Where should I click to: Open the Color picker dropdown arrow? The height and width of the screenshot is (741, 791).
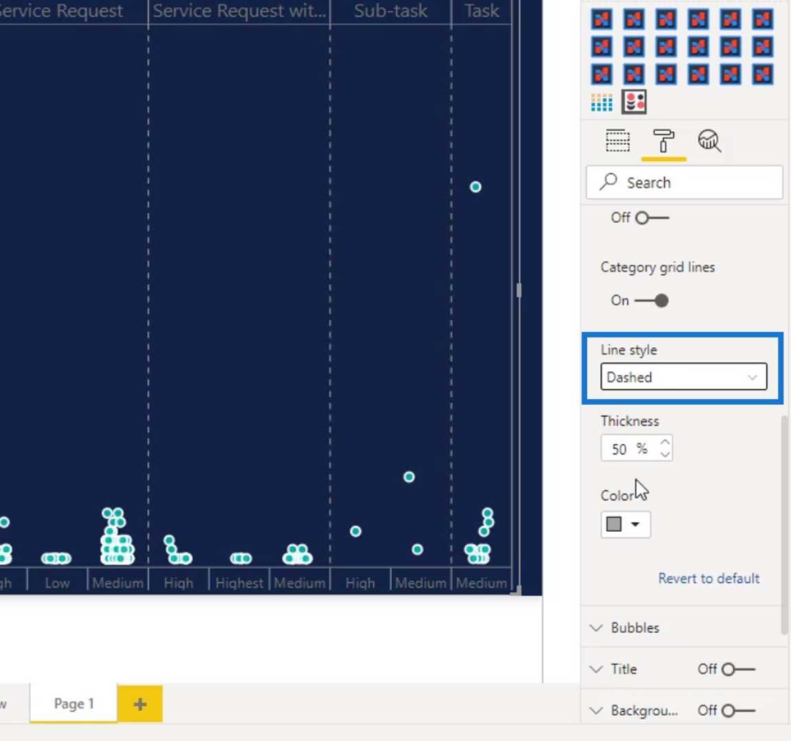coord(636,524)
